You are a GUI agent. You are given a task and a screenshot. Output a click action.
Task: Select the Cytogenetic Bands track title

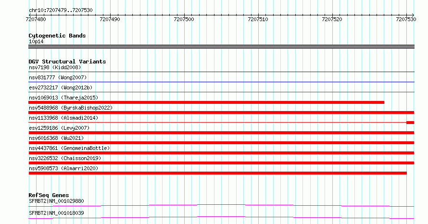click(x=57, y=36)
